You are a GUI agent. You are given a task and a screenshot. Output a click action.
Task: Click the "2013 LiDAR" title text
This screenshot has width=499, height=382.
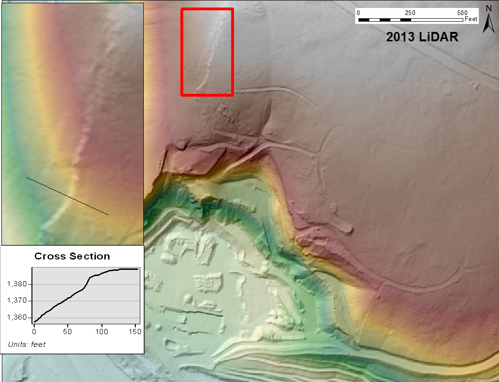[x=422, y=37]
